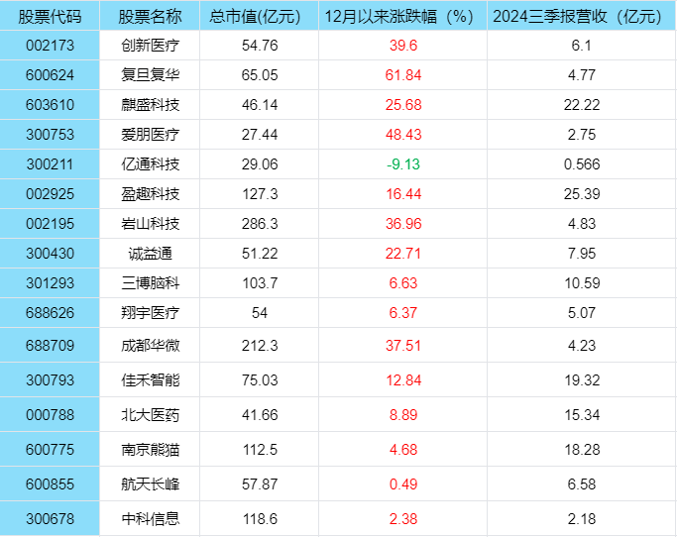The width and height of the screenshot is (677, 537).
Task: Select stock code 301293
Action: pos(50,283)
